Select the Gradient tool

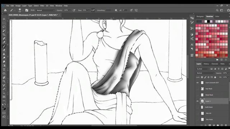(4, 66)
